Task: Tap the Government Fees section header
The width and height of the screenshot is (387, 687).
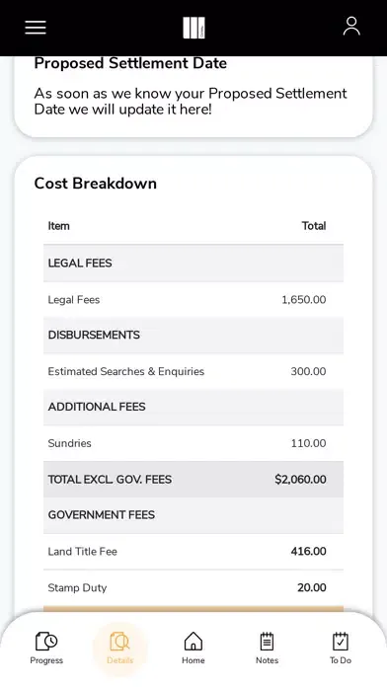Action: (193, 515)
